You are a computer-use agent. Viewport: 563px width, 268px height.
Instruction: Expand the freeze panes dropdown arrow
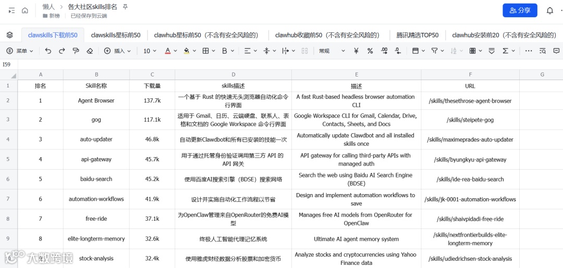[423, 51]
